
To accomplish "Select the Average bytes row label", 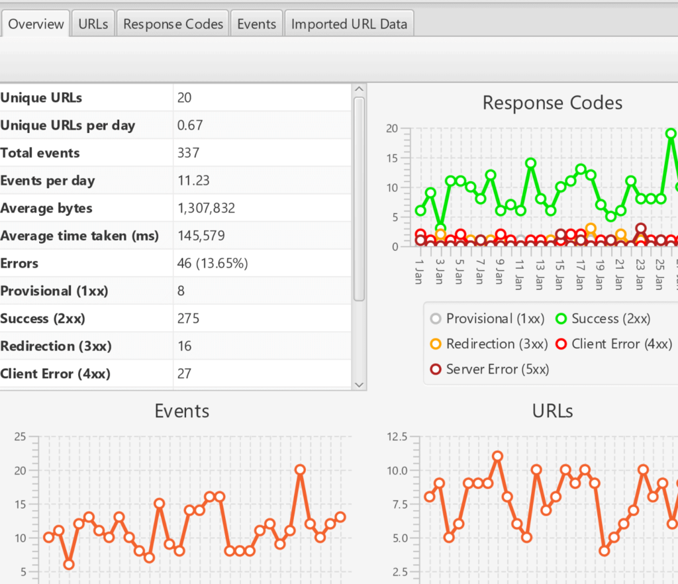I will pos(46,209).
